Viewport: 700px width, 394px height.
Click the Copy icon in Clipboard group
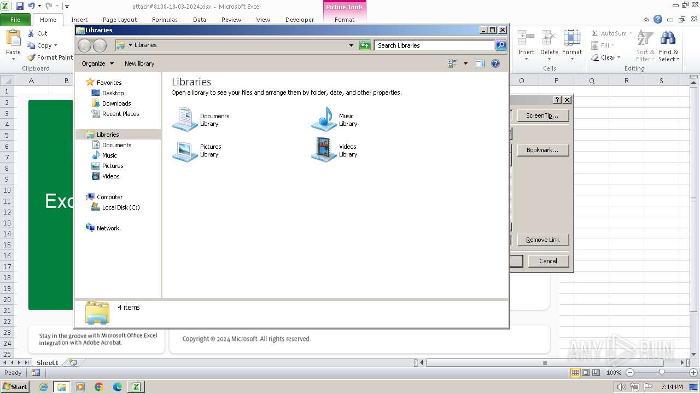coord(31,45)
